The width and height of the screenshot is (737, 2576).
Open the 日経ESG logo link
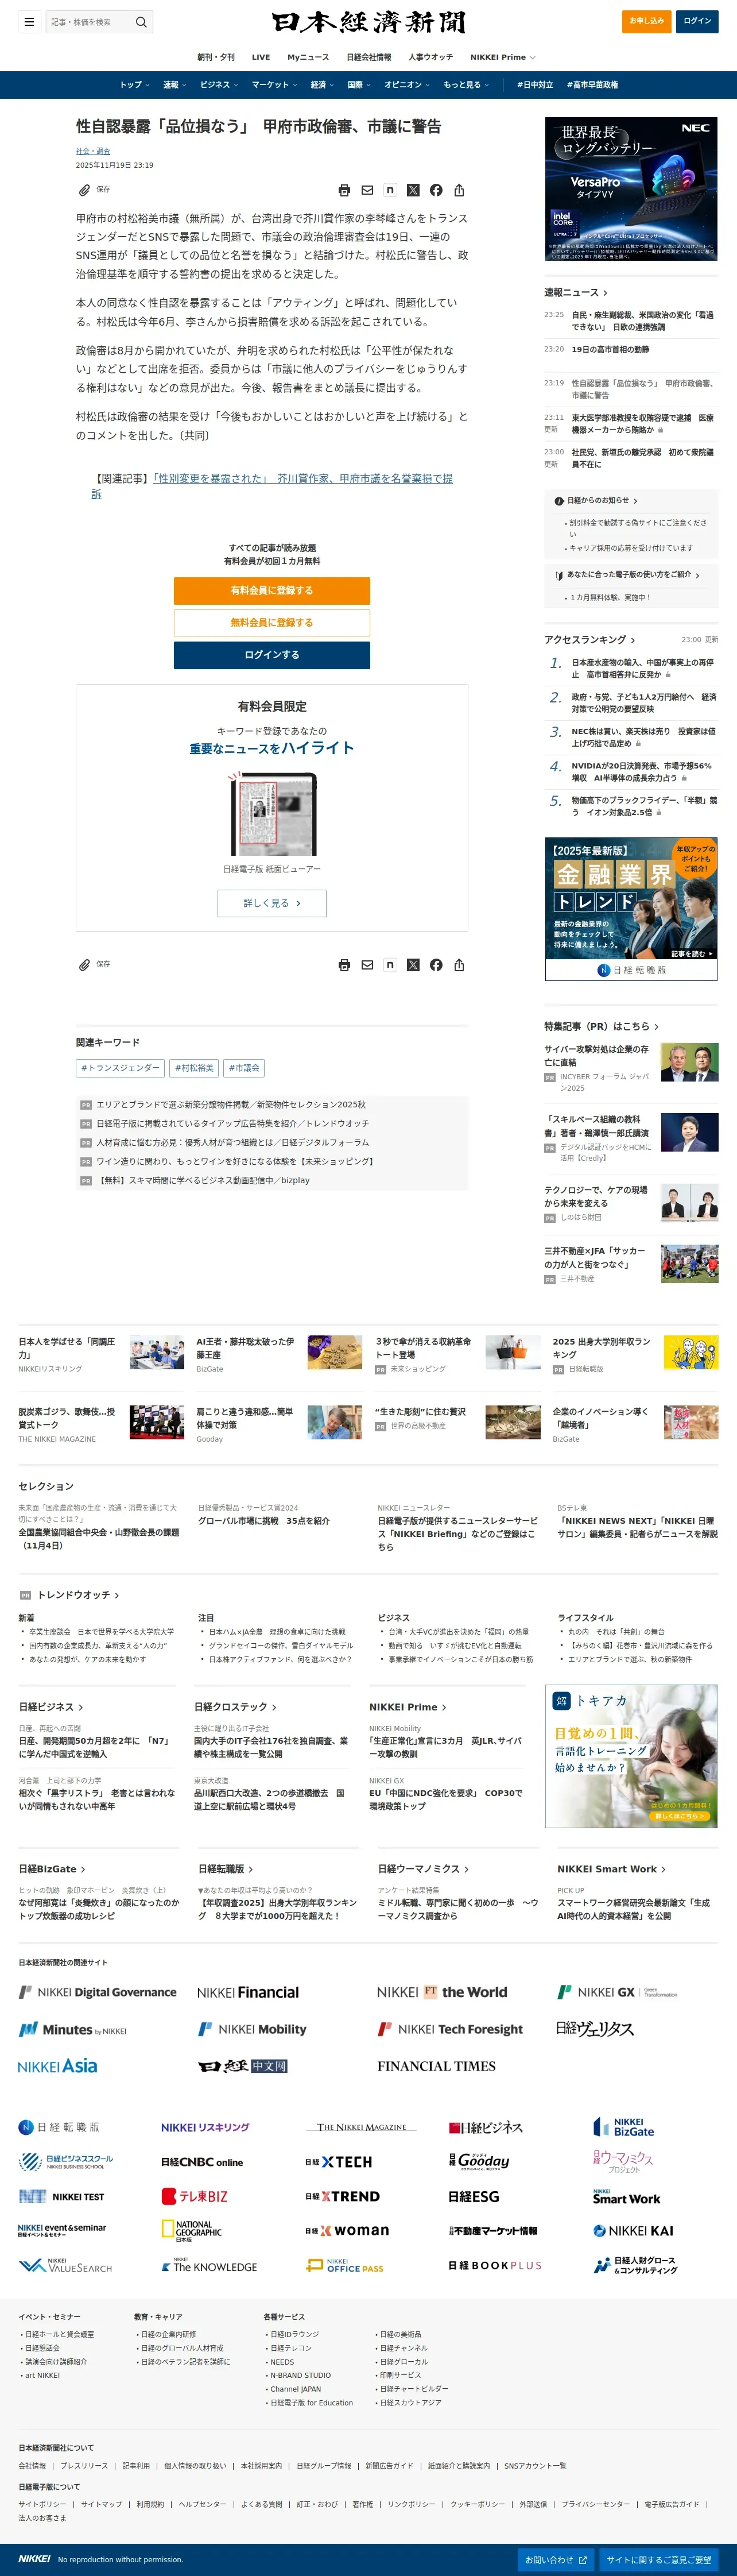click(474, 2196)
